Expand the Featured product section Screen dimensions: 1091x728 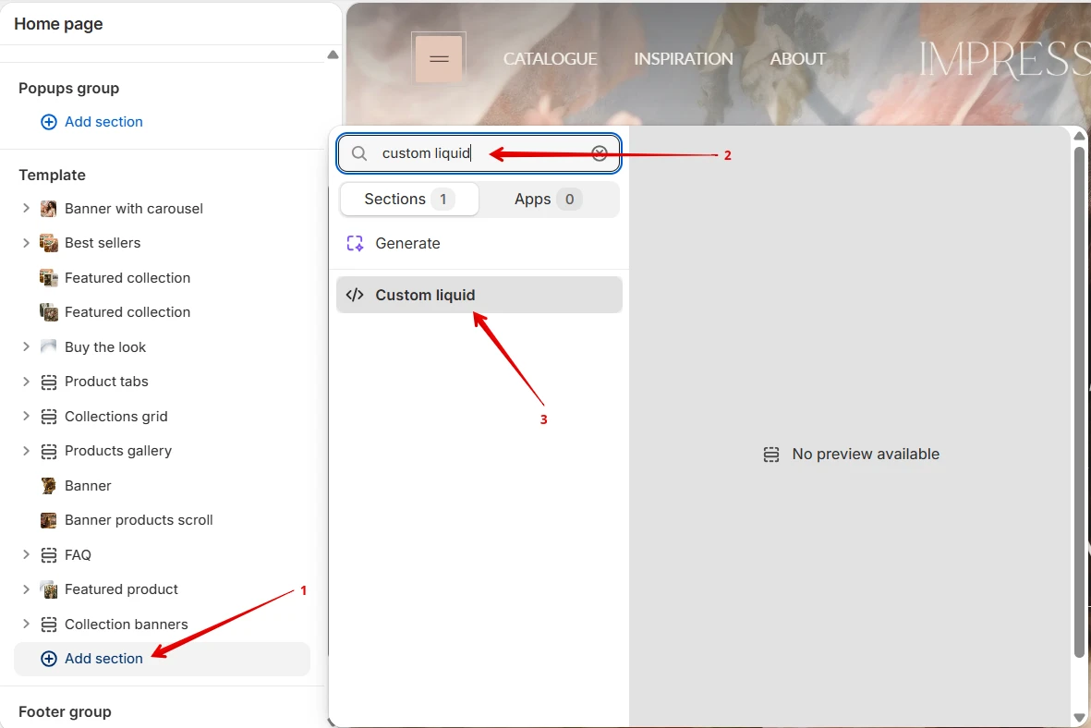point(26,589)
